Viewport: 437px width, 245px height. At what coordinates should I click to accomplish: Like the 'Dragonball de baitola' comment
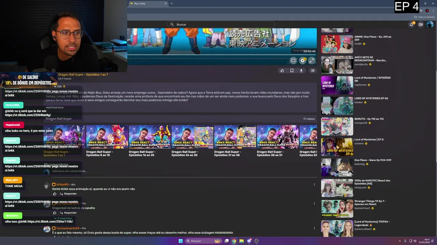tap(55, 213)
